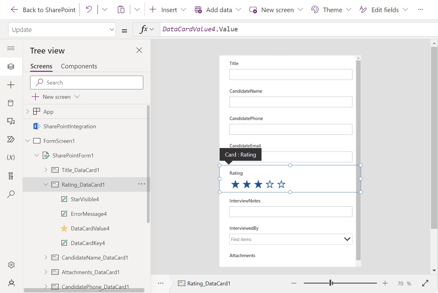Close the Tree view panel
The image size is (438, 293).
(139, 50)
